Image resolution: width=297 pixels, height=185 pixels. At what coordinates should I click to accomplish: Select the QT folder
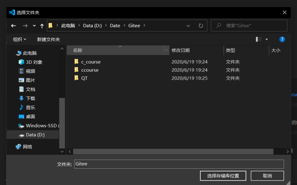click(84, 78)
